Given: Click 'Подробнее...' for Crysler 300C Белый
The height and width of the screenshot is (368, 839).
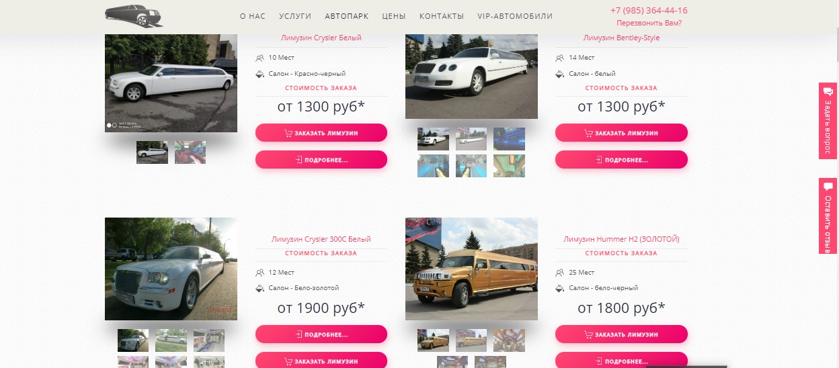Looking at the screenshot, I should point(321,334).
